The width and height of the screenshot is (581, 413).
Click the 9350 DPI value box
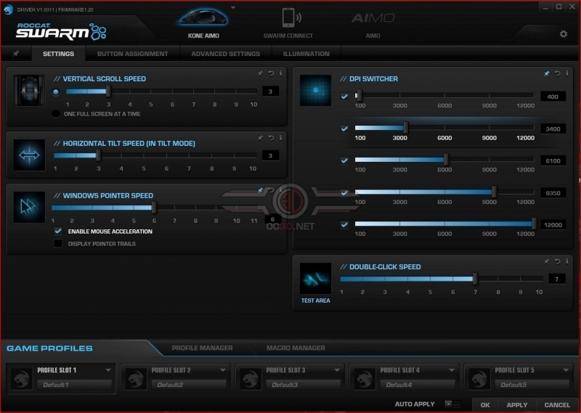click(x=553, y=193)
